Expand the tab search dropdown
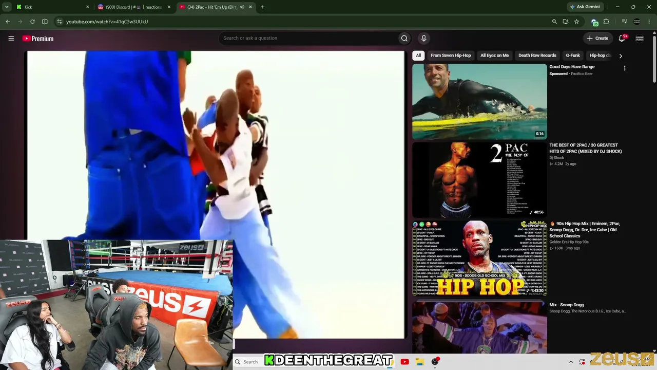This screenshot has width=657, height=370. [7, 7]
